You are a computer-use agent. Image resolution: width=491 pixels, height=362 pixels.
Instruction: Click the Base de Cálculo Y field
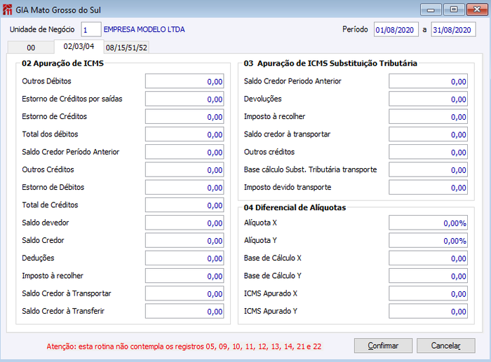pyautogui.click(x=428, y=276)
